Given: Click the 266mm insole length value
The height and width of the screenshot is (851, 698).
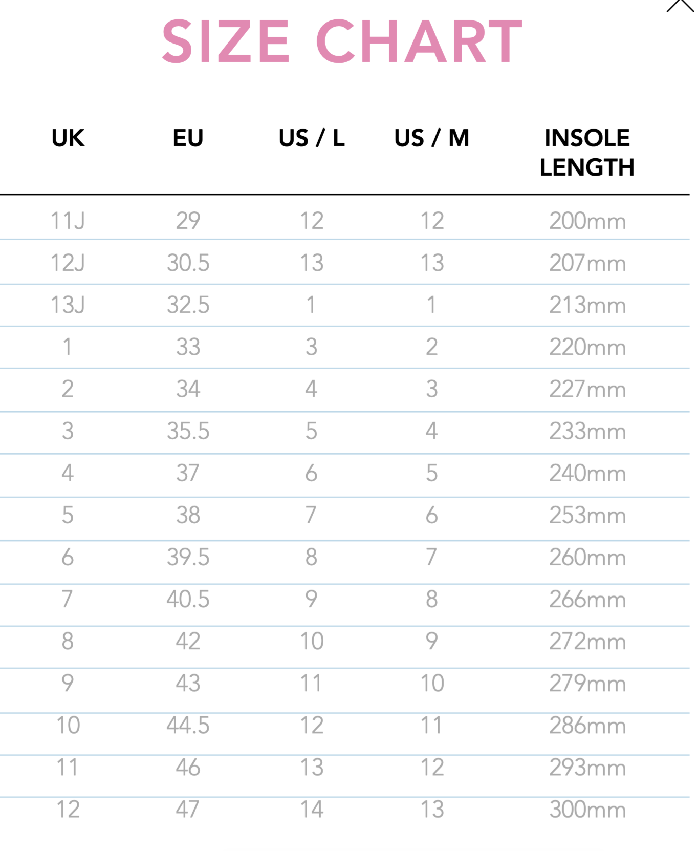Looking at the screenshot, I should point(587,600).
